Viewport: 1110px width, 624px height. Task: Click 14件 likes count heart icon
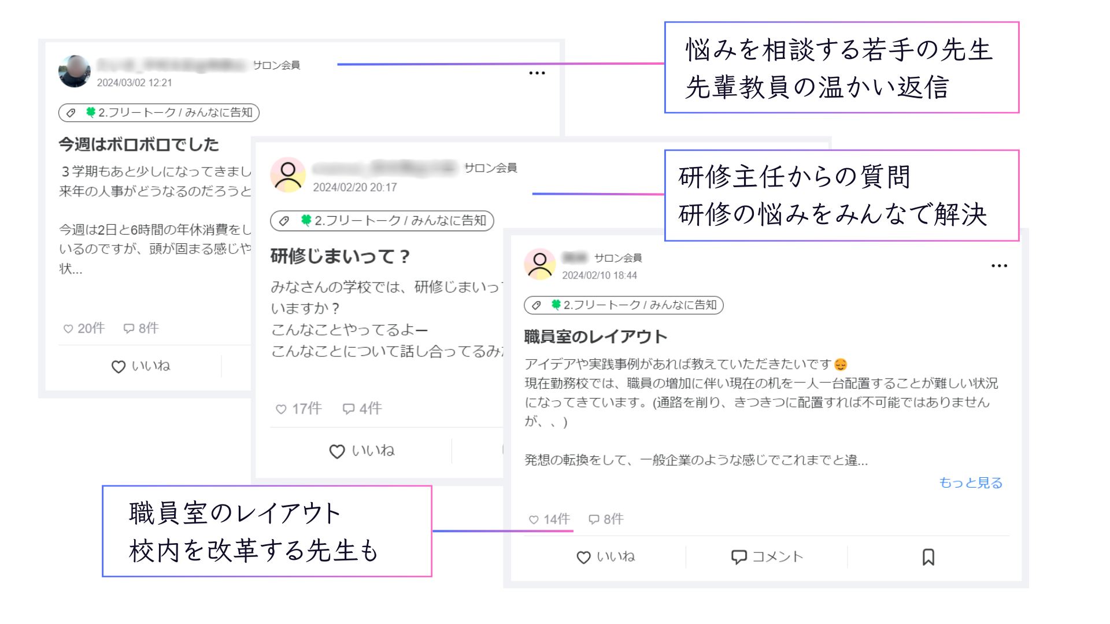(534, 519)
